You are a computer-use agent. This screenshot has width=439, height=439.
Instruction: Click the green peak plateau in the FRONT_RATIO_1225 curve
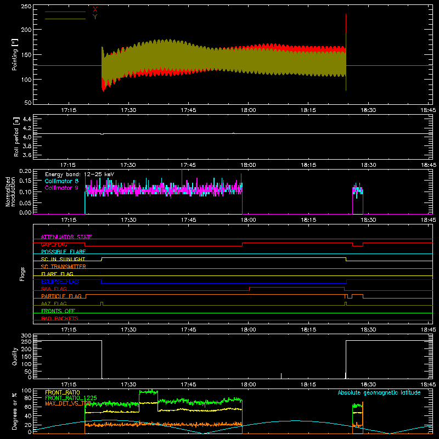coord(148,392)
